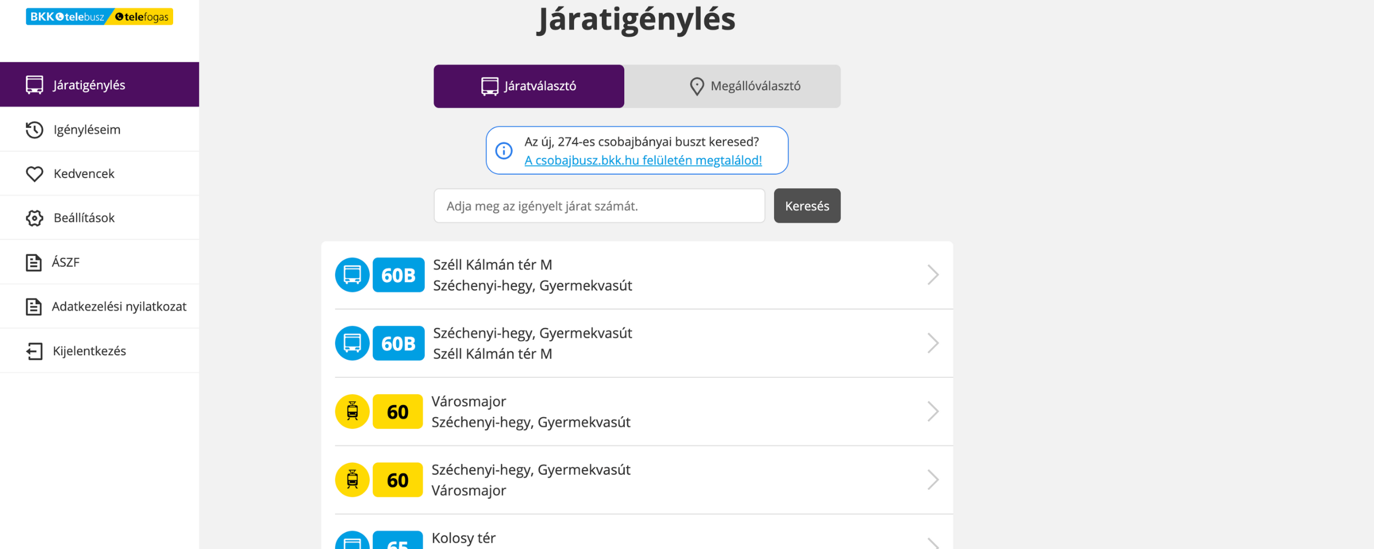Expand 60B route from Széll Kálmán tér M
This screenshot has height=549, width=1374.
click(x=933, y=274)
